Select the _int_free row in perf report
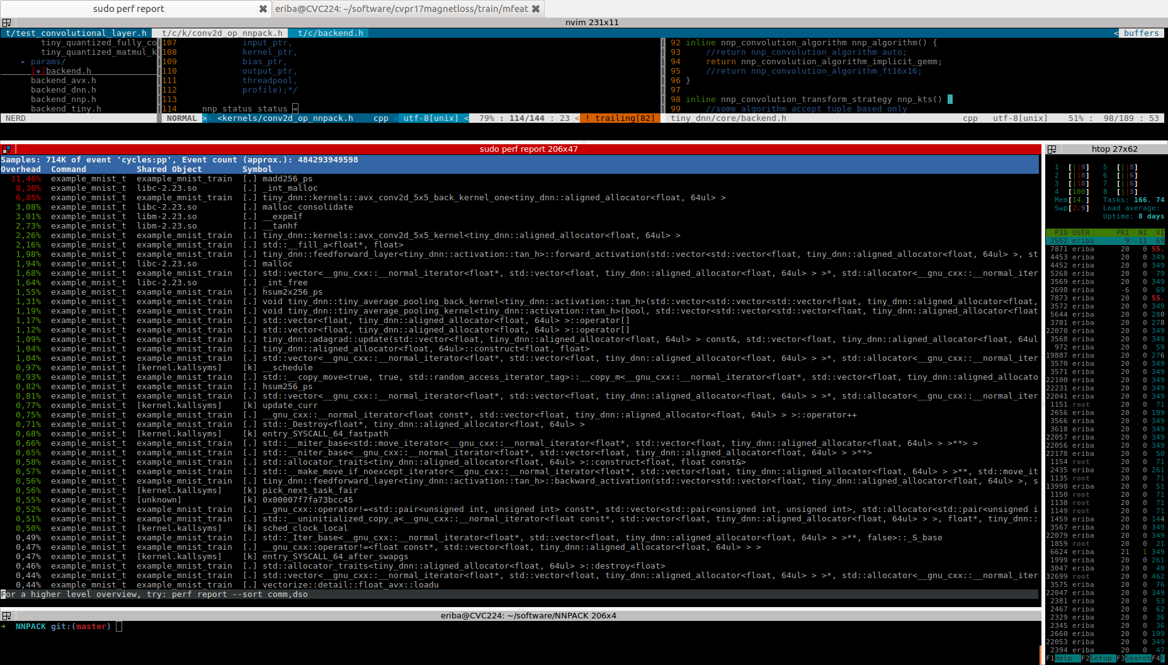 click(519, 283)
